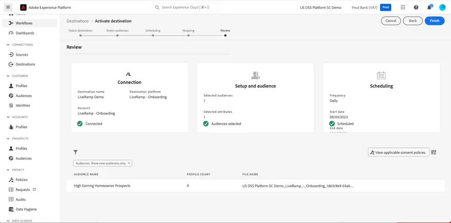Image resolution: width=451 pixels, height=223 pixels.
Task: Collapse the CONNECTIONS sidebar section
Action: coord(8,45)
